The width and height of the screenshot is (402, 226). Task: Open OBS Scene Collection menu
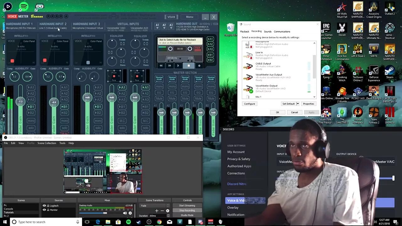(x=47, y=143)
